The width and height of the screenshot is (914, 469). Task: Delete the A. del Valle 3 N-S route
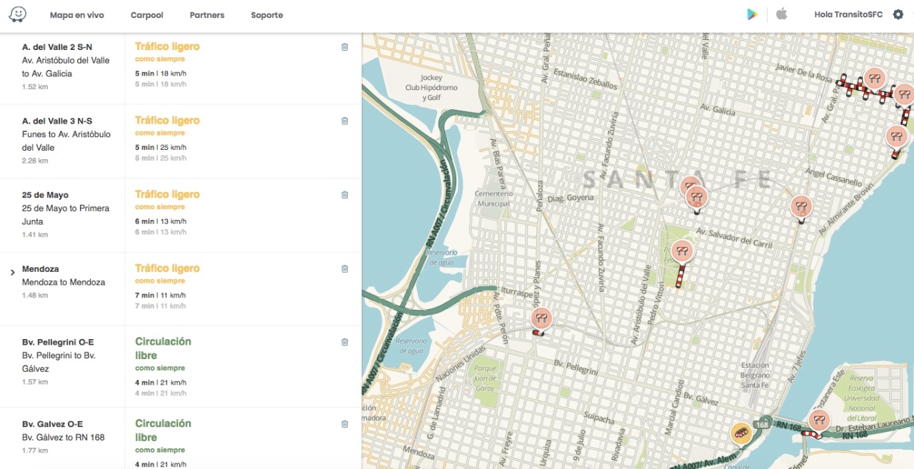[x=345, y=121]
